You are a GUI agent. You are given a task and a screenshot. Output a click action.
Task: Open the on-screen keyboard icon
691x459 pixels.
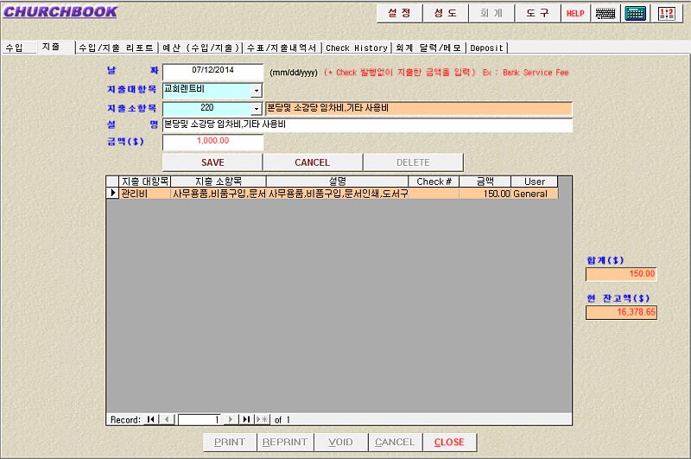605,13
